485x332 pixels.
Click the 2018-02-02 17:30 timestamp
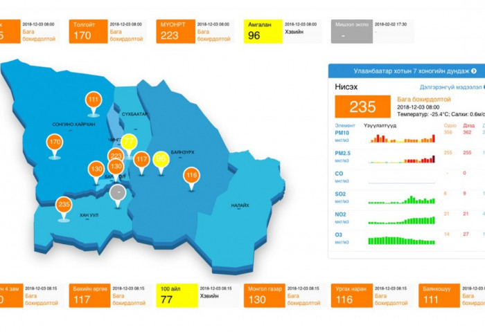point(391,24)
